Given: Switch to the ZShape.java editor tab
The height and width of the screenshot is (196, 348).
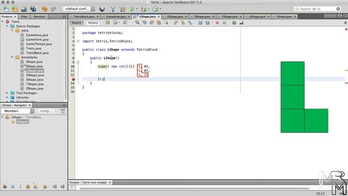Looking at the screenshot, I should (x=175, y=16).
